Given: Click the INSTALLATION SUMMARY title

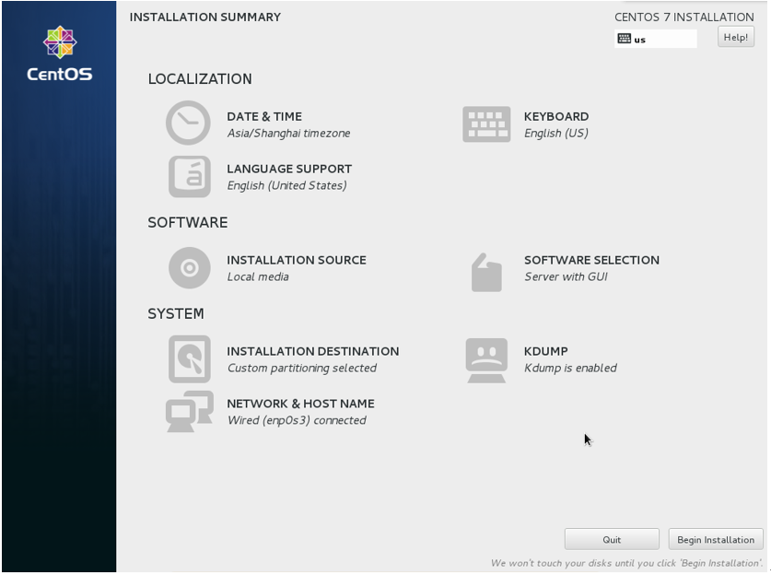Looking at the screenshot, I should tap(205, 18).
